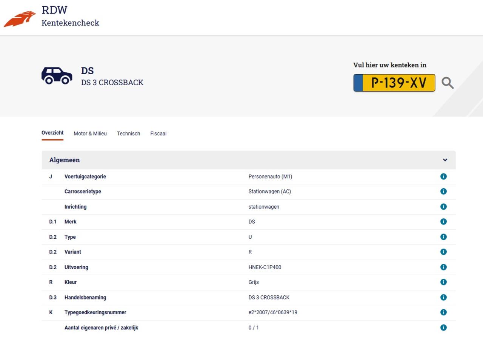
Task: Click the car icon beside DS
Action: click(x=57, y=75)
